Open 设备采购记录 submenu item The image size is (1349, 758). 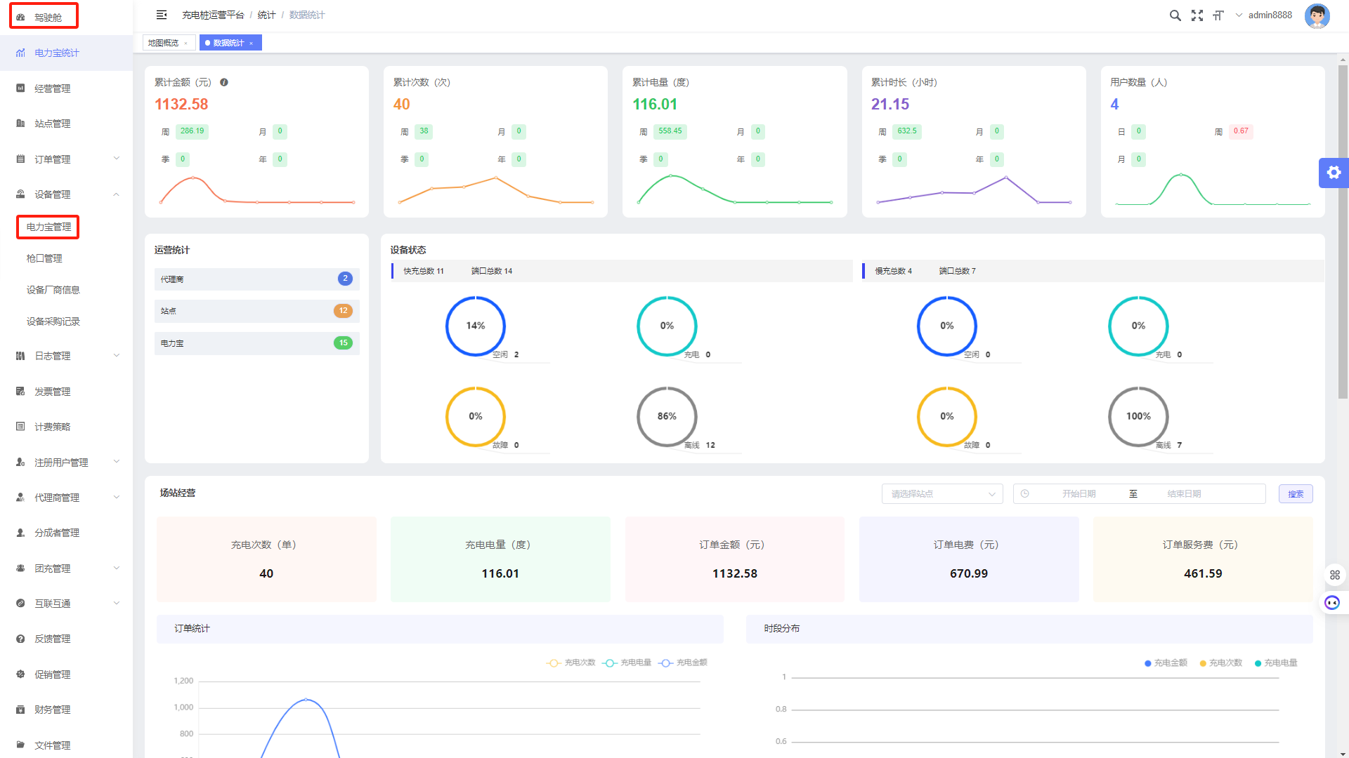[x=53, y=321]
